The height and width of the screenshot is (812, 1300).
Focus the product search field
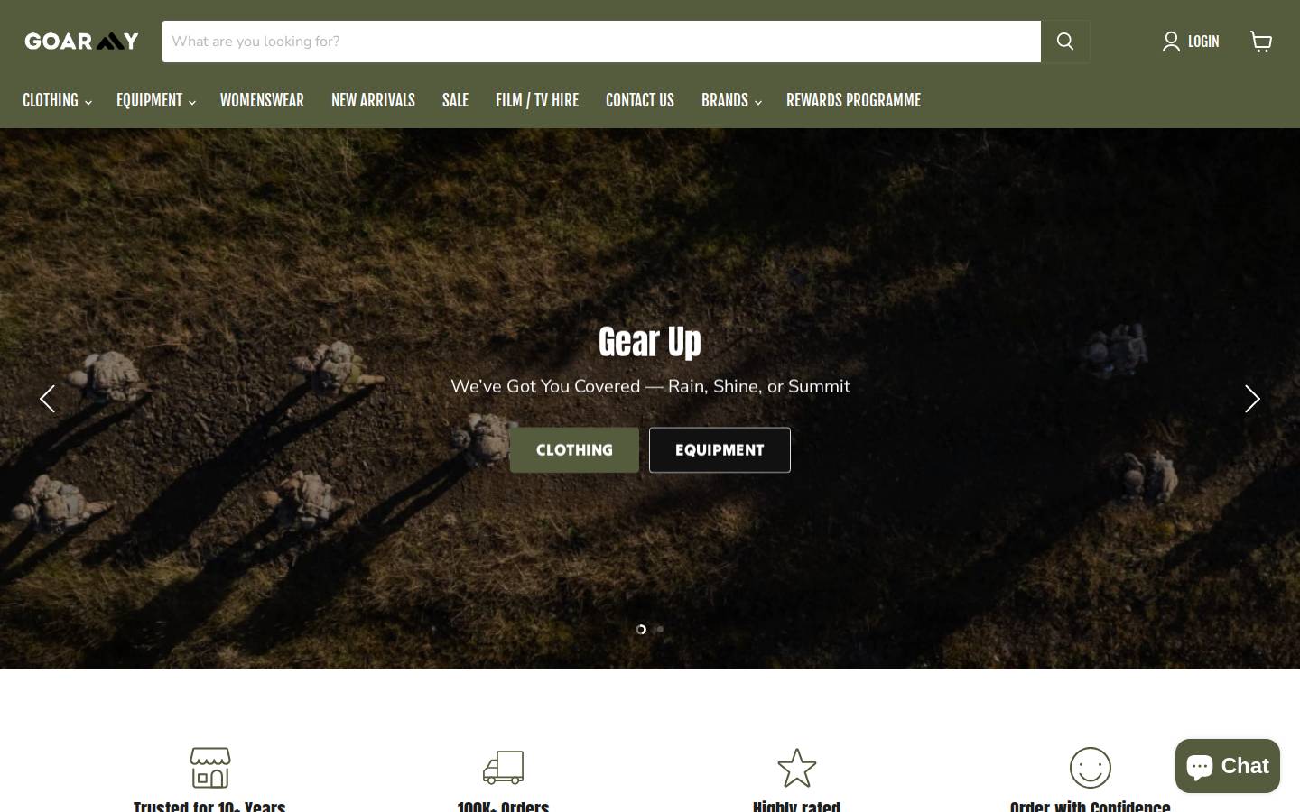pos(601,42)
